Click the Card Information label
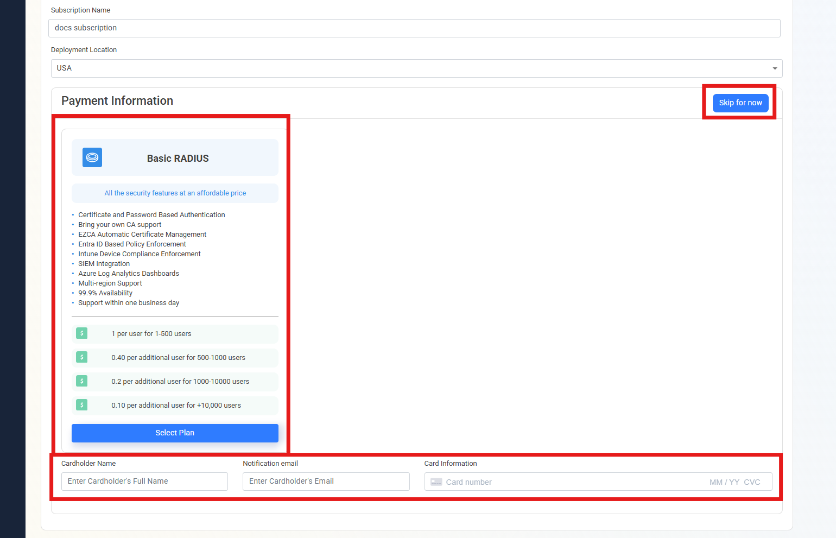Viewport: 836px width, 538px height. coord(451,464)
